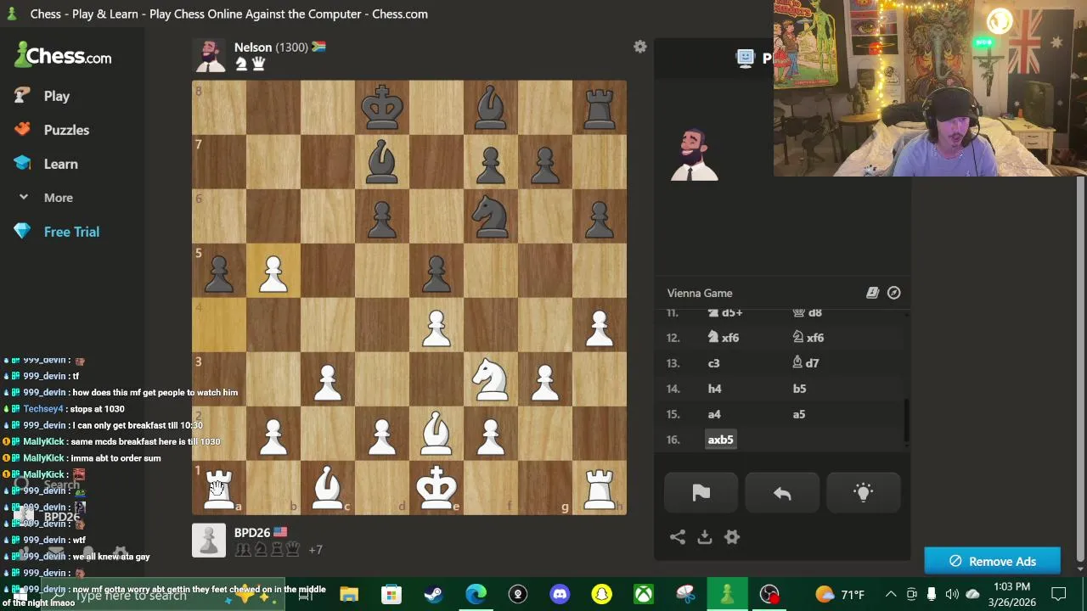Click the Share game icon
This screenshot has width=1087, height=611.
(x=678, y=537)
